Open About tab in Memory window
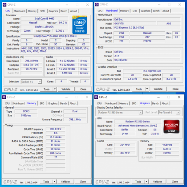Screen dimensions: 187x187 [73, 103]
